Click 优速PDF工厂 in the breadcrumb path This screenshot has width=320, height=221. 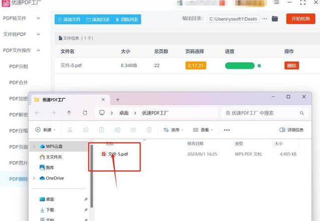pos(155,113)
